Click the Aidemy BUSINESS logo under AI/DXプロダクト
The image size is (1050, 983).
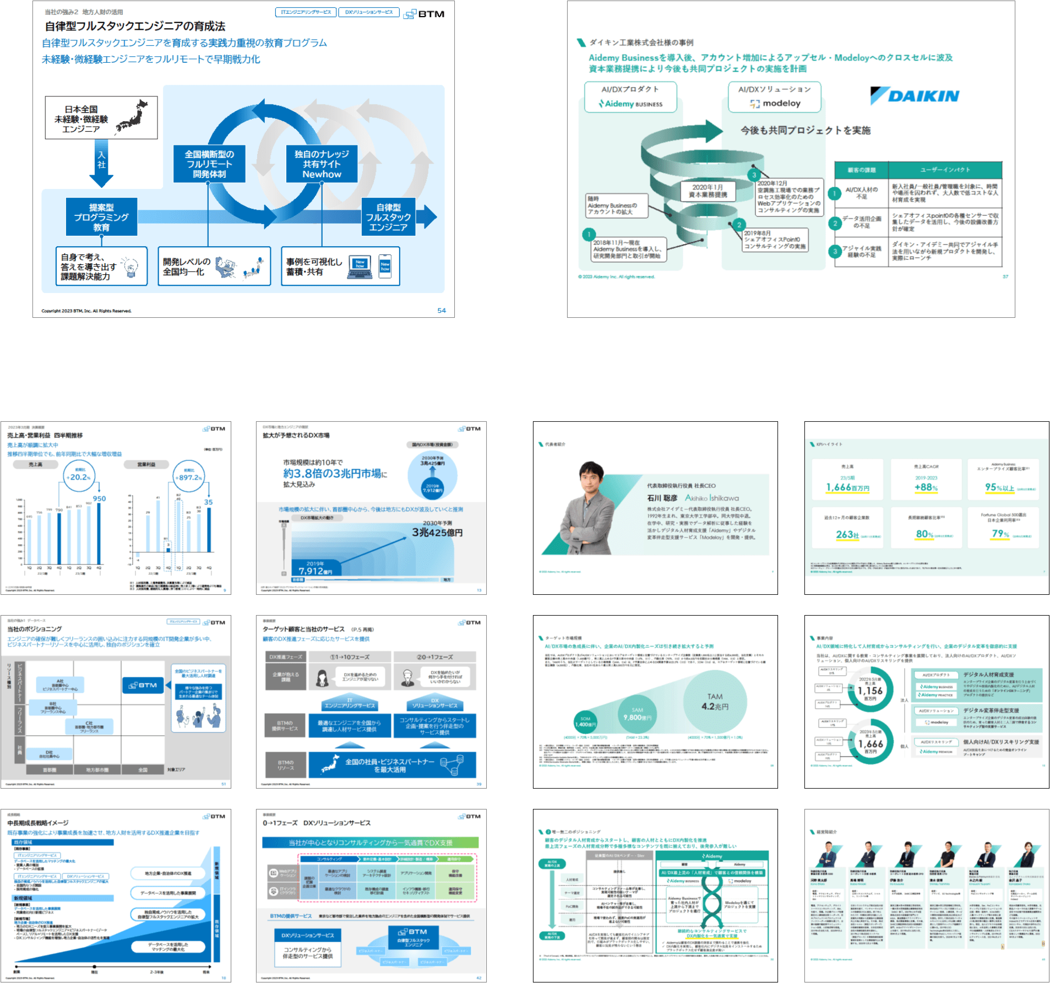tap(630, 104)
